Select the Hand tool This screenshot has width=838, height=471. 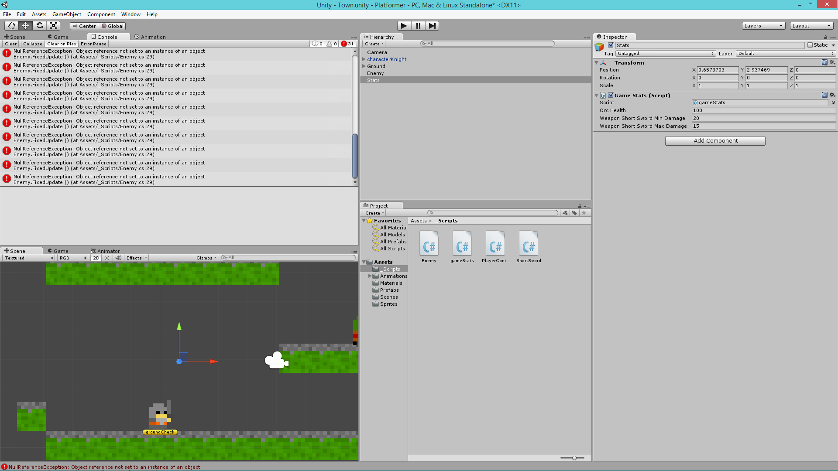pos(11,26)
